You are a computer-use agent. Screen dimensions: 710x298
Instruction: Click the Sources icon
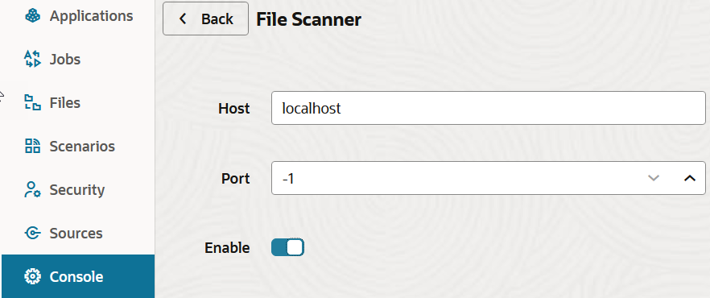[32, 234]
